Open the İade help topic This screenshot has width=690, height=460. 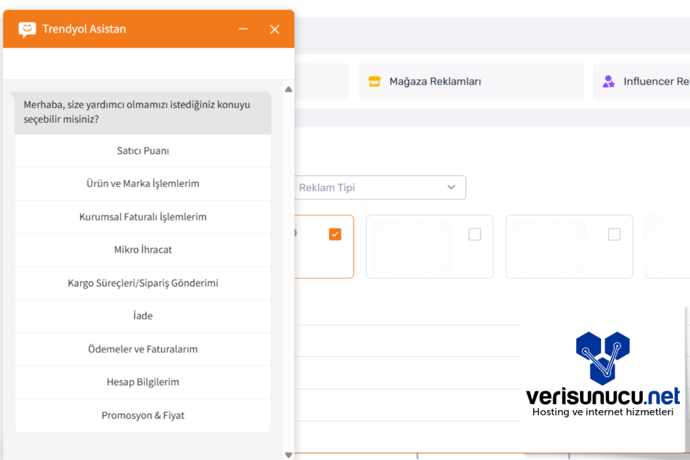click(x=143, y=316)
